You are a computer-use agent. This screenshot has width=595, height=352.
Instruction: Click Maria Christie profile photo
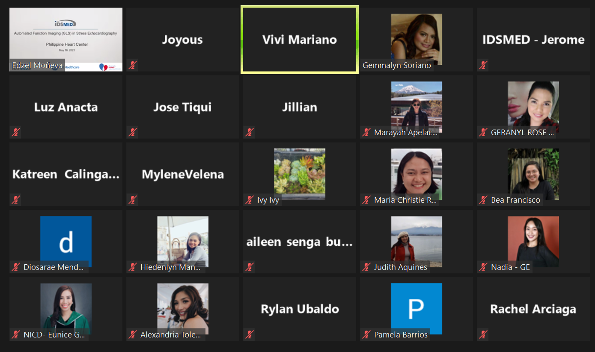[x=416, y=174]
